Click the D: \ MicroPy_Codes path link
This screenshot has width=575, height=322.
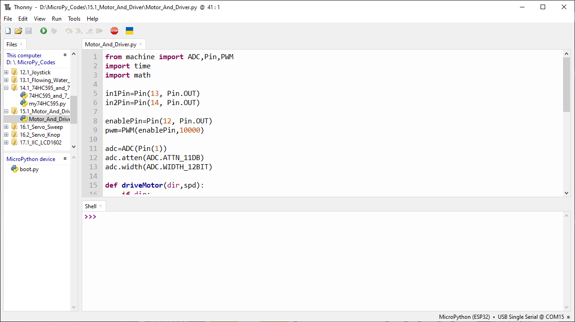tap(31, 62)
